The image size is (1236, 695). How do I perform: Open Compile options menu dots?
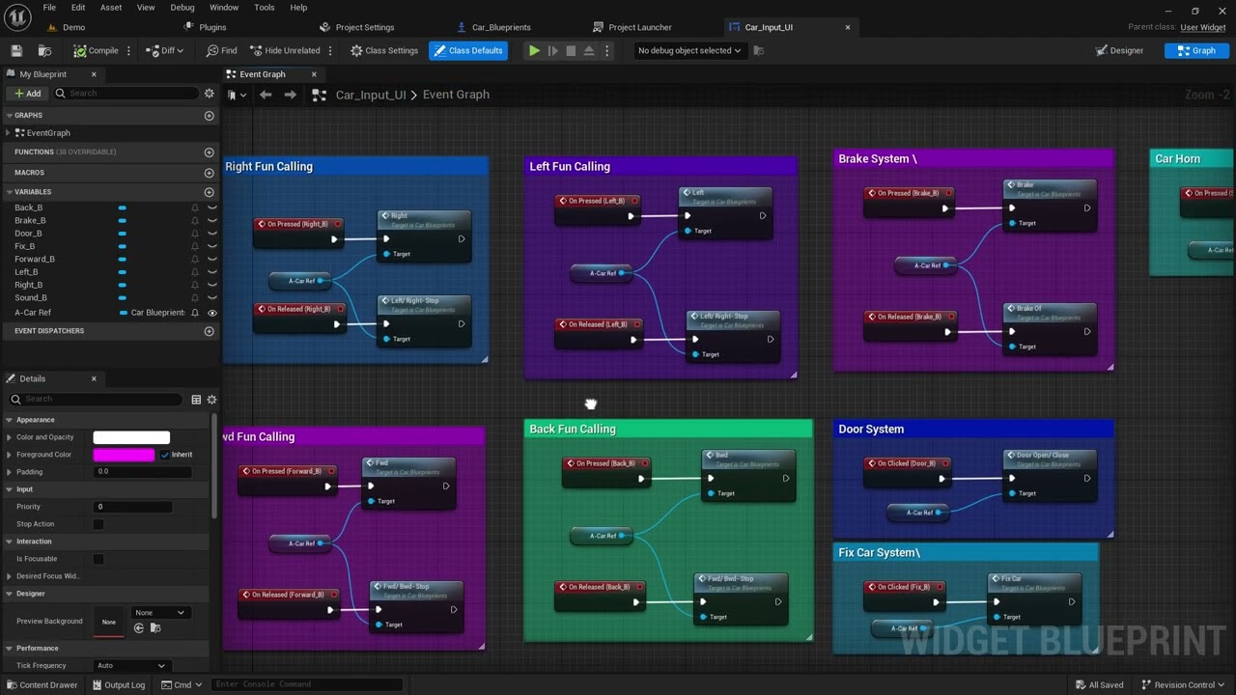click(x=128, y=50)
